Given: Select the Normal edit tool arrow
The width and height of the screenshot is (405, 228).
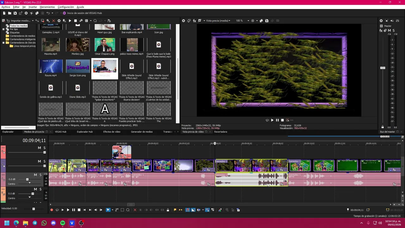Looking at the screenshot, I should [108, 210].
